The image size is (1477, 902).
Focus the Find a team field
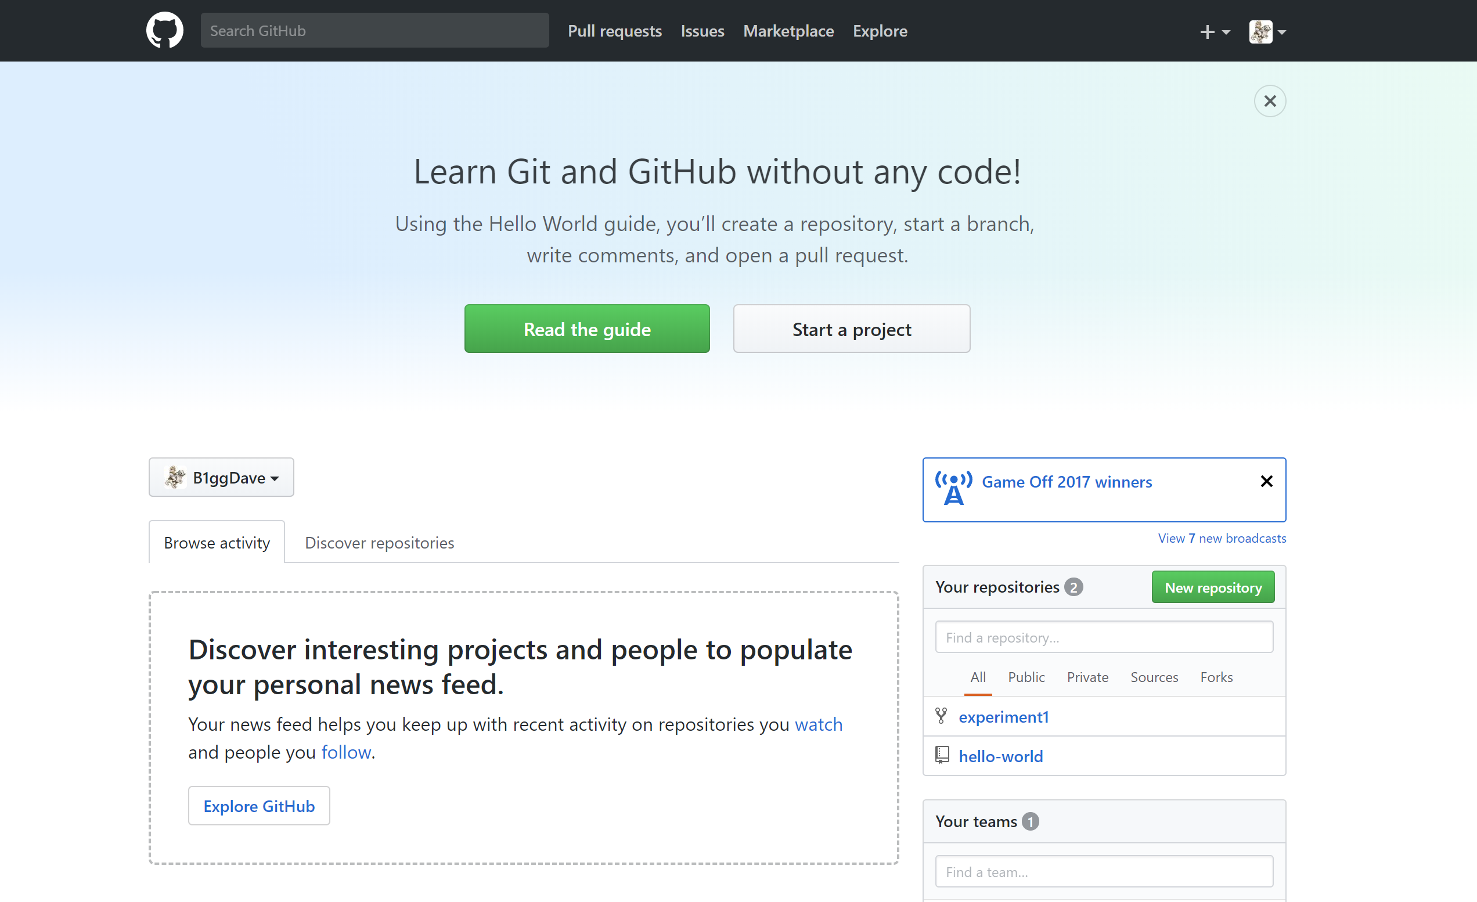coord(1104,871)
